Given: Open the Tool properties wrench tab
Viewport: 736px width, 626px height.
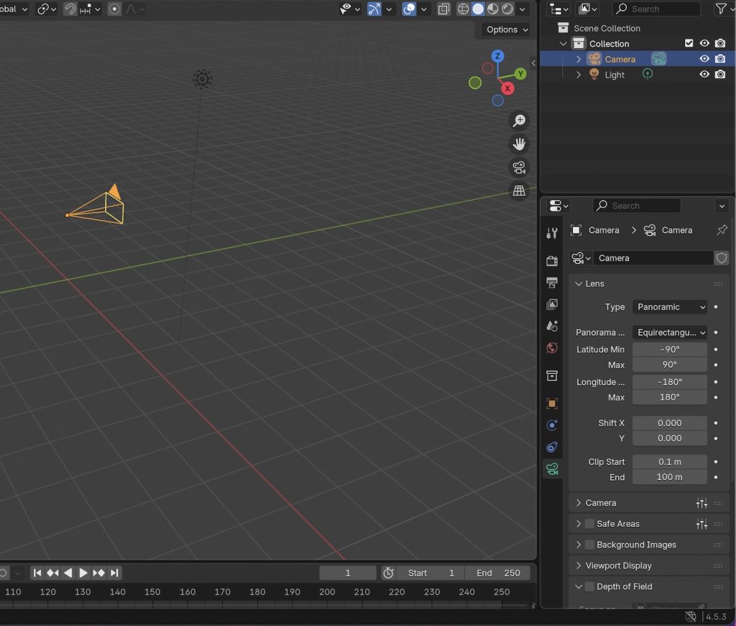Looking at the screenshot, I should (x=552, y=233).
